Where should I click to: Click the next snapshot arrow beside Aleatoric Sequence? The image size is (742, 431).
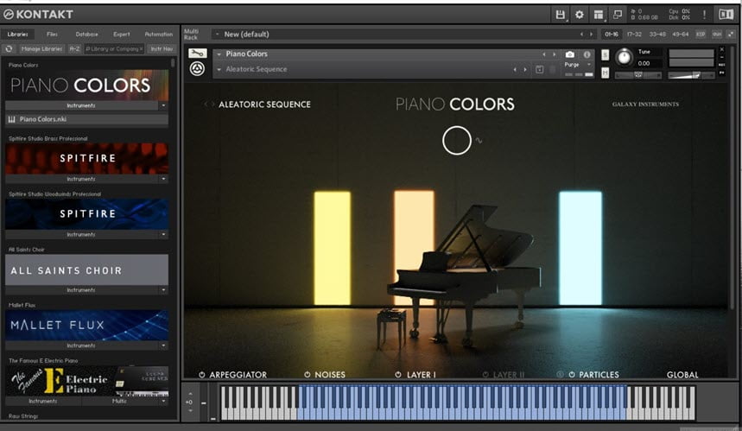point(525,70)
